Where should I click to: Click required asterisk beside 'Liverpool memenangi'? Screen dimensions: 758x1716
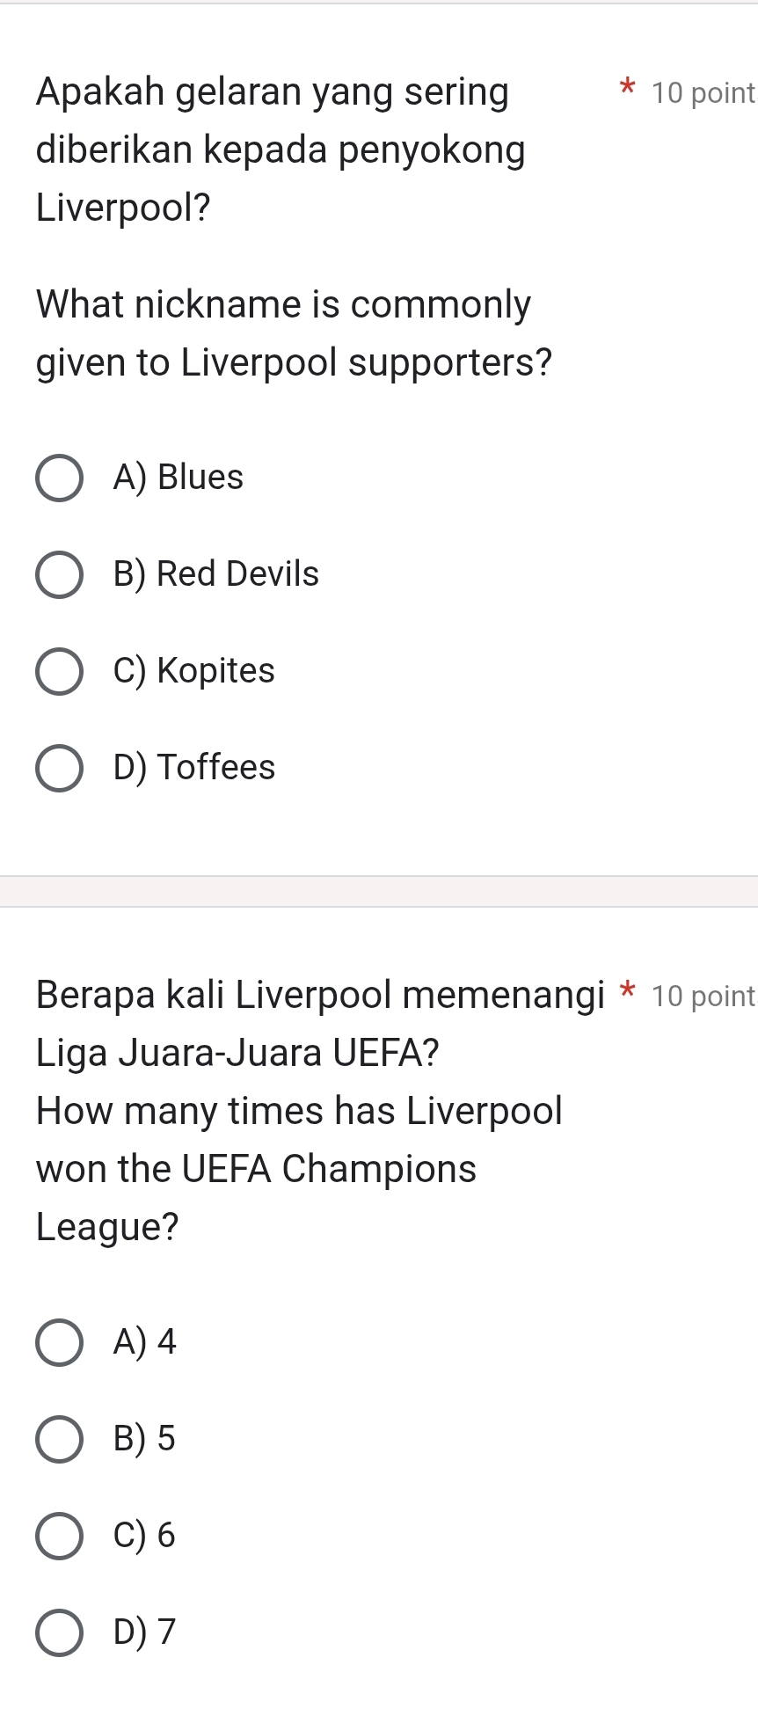coord(627,991)
